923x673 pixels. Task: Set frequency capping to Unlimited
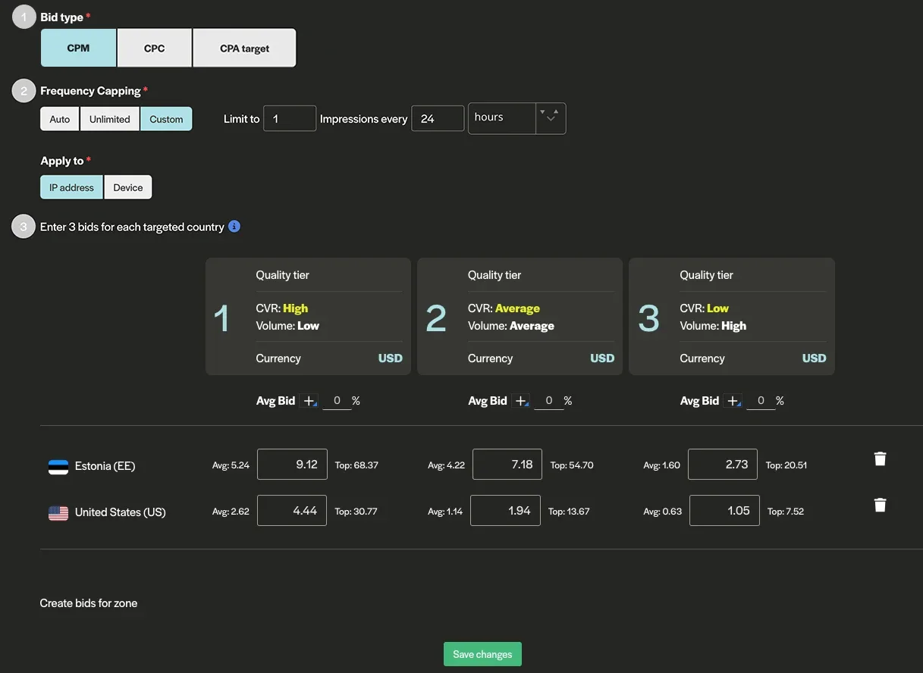[110, 119]
